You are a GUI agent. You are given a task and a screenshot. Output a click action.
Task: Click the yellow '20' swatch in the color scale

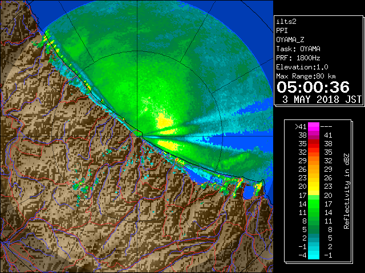pyautogui.click(x=314, y=187)
